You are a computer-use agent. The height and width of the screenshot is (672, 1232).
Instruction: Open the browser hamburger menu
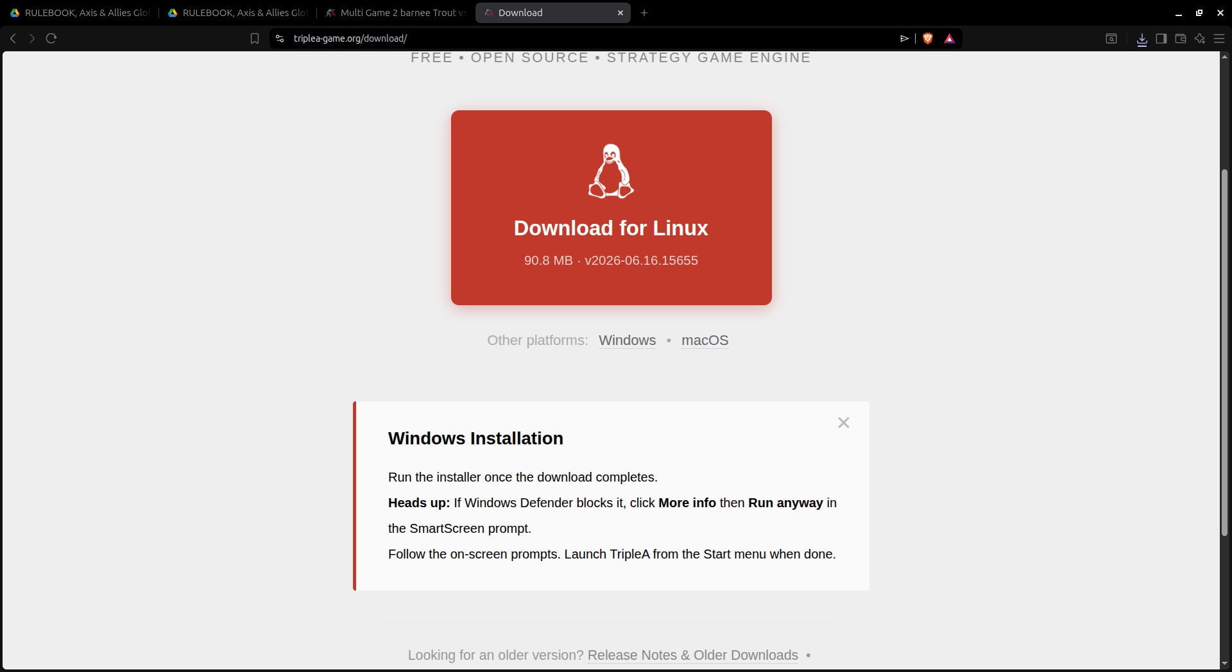pyautogui.click(x=1219, y=38)
